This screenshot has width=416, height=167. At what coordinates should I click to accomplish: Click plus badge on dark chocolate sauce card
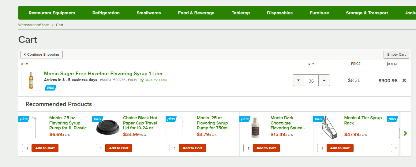245,119
